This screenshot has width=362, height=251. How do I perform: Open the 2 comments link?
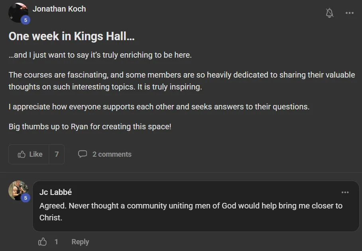112,154
